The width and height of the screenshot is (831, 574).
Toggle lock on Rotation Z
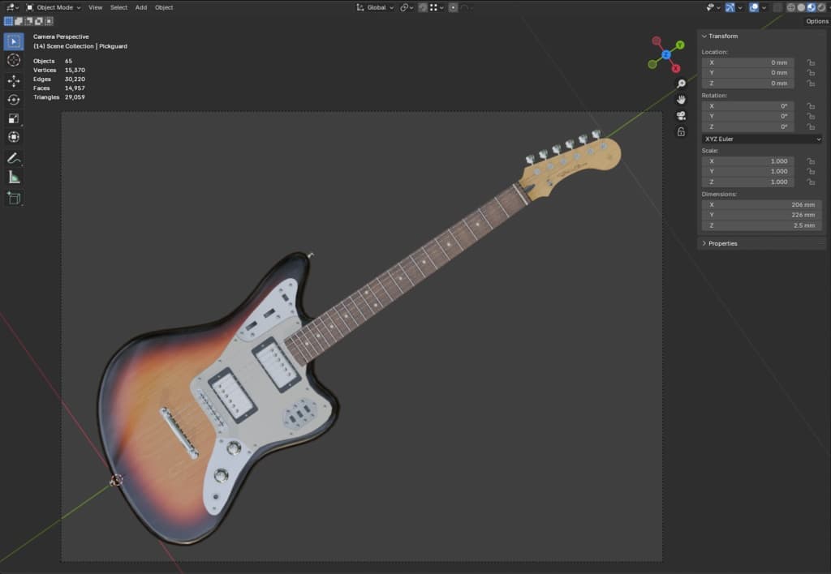tap(811, 126)
